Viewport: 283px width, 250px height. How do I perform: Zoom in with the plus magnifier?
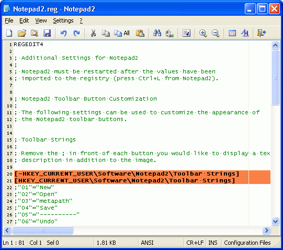(203, 33)
